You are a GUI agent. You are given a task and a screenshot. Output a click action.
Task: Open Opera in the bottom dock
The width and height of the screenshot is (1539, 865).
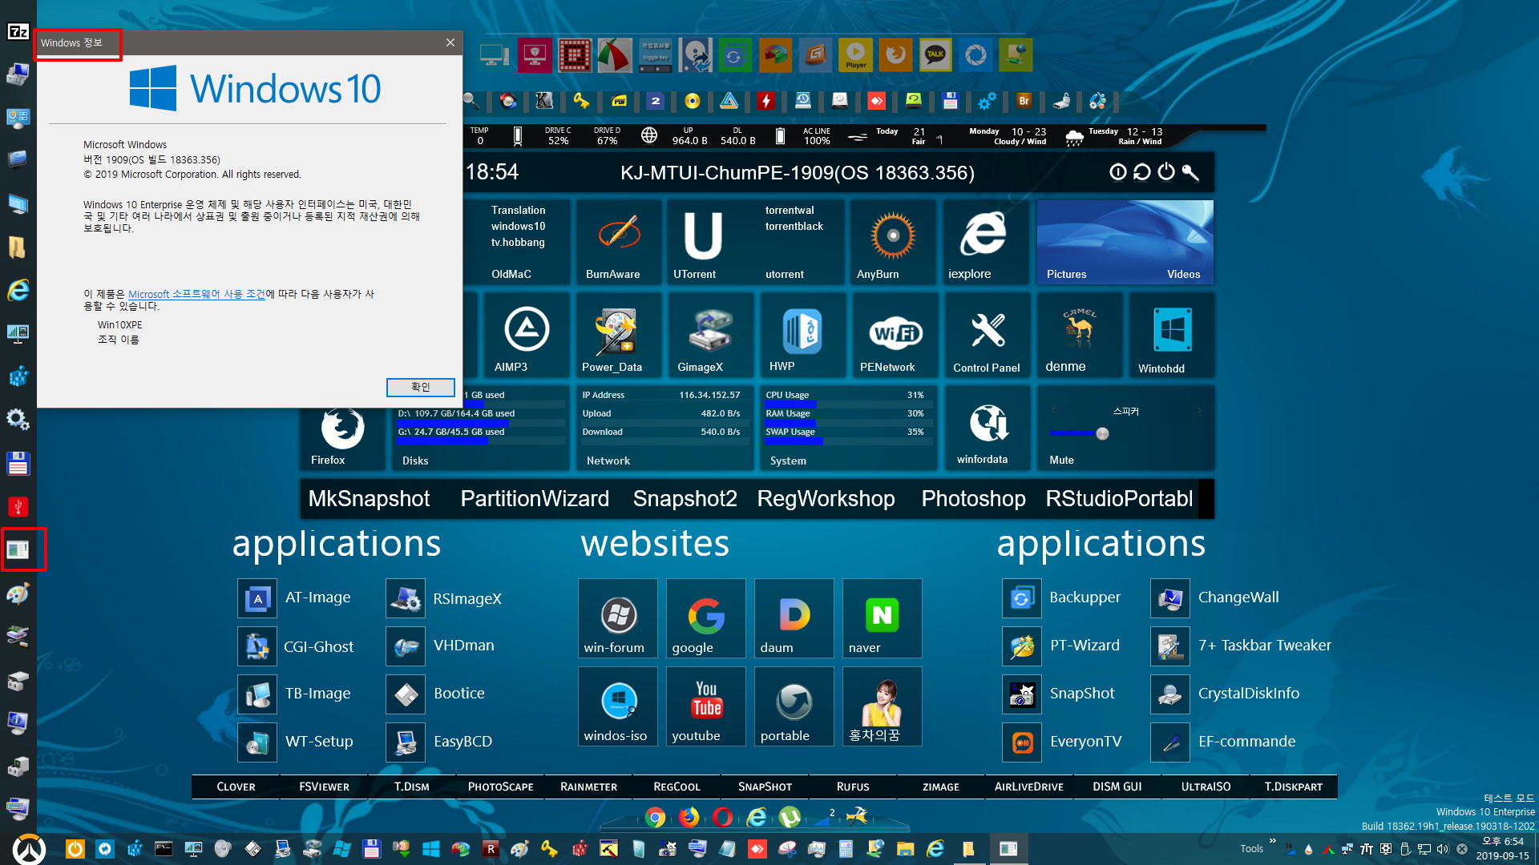click(722, 817)
